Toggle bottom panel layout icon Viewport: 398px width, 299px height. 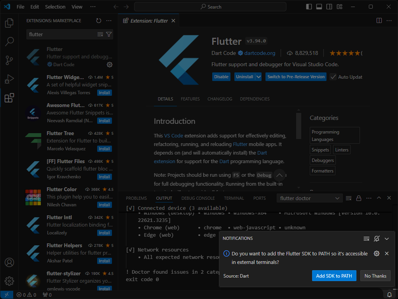[319, 7]
